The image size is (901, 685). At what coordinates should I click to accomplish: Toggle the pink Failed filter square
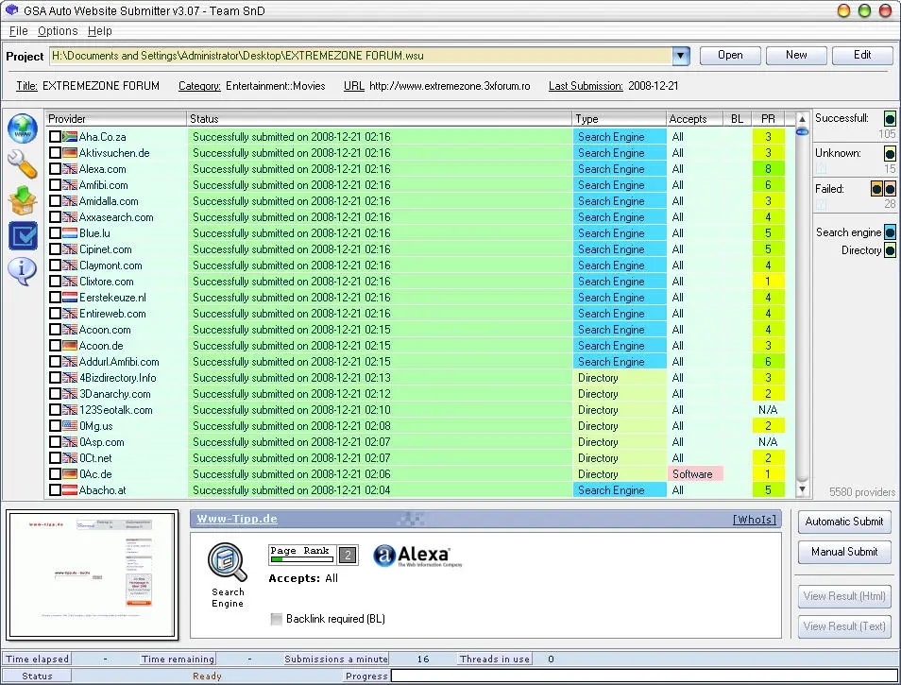[890, 188]
